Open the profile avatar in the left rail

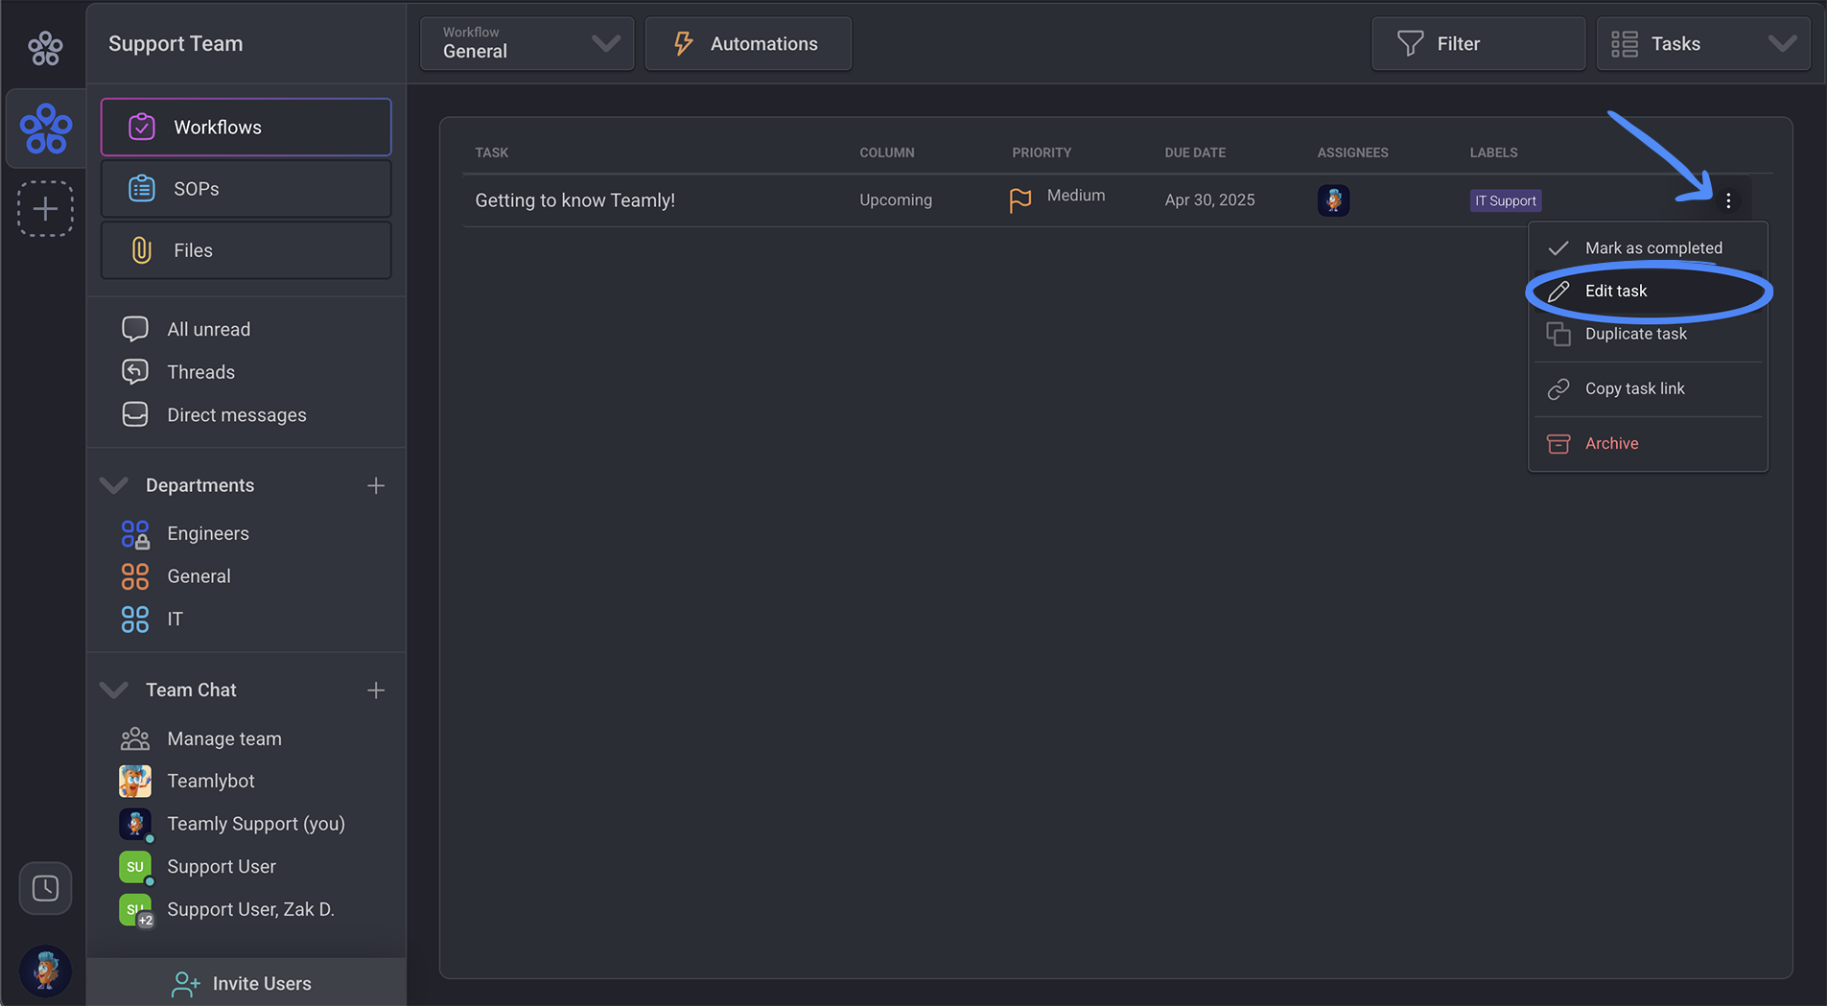point(45,971)
